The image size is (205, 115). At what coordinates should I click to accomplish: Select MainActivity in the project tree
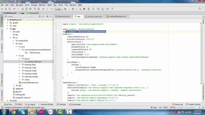[35, 53]
